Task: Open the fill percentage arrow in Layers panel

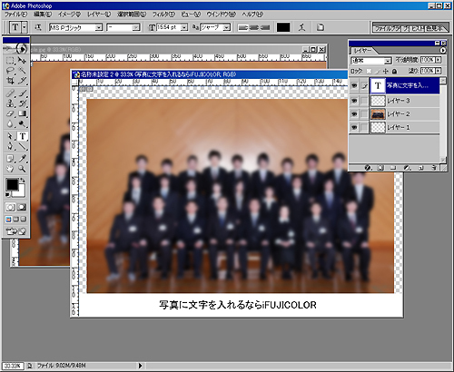Action: click(439, 71)
